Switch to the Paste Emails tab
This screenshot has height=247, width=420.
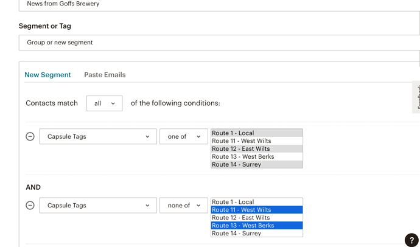point(105,75)
